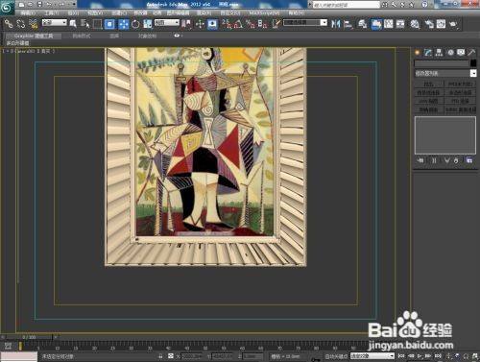Open the key filter selection dropdown
Image resolution: width=480 pixels, height=362 pixels.
pyautogui.click(x=372, y=356)
